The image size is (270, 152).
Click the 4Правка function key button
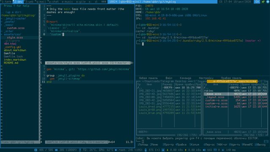[181, 144]
